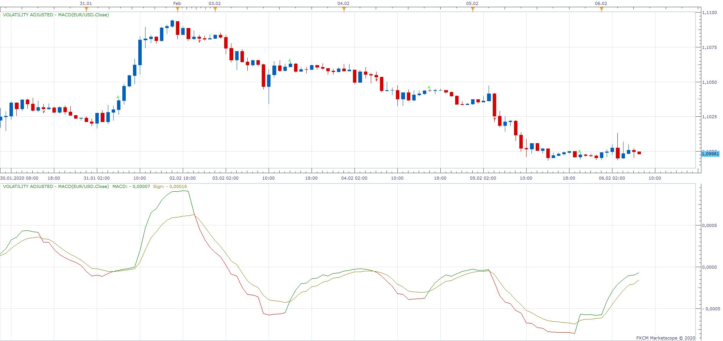
Task: Click the orange marker below the Feb label
Action: [177, 9]
